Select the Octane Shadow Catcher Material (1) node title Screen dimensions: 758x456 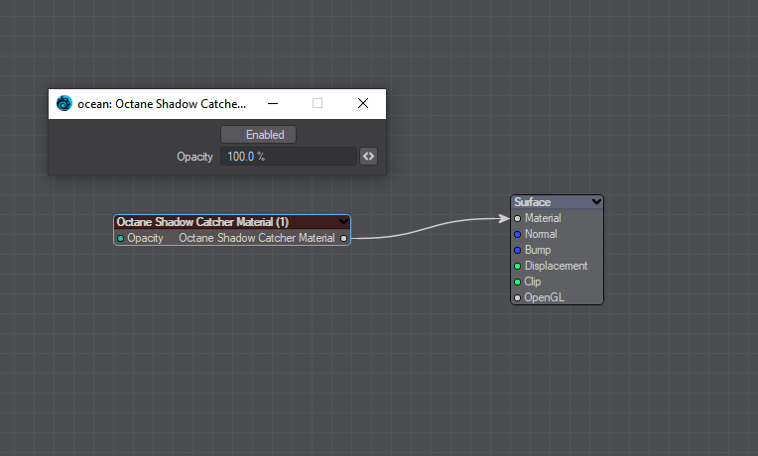pos(202,222)
